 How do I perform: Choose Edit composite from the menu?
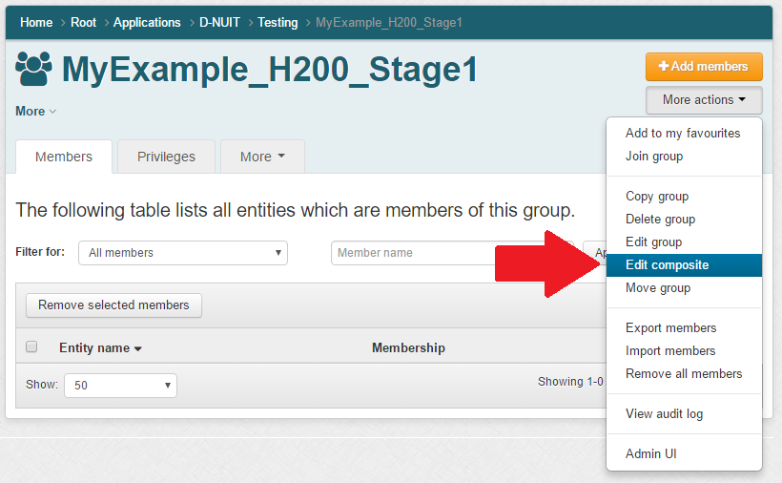(668, 265)
